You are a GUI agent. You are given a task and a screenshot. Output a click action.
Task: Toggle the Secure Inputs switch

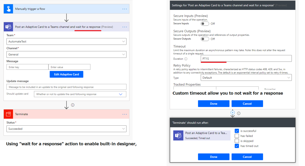coord(205,24)
